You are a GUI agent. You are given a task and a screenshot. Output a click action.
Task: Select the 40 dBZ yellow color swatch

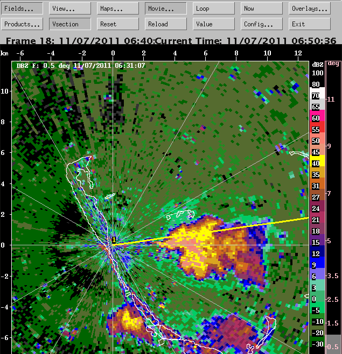tap(317, 161)
